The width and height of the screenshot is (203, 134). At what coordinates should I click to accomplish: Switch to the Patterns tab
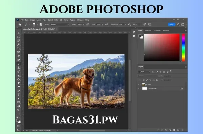coord(166,30)
